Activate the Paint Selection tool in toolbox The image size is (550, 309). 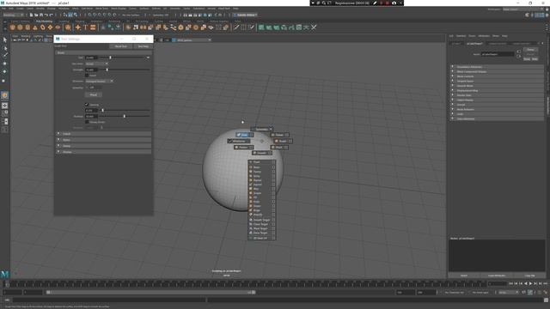coord(5,55)
